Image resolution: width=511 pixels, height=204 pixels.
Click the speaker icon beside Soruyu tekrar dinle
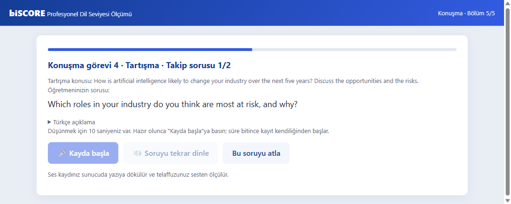point(138,153)
